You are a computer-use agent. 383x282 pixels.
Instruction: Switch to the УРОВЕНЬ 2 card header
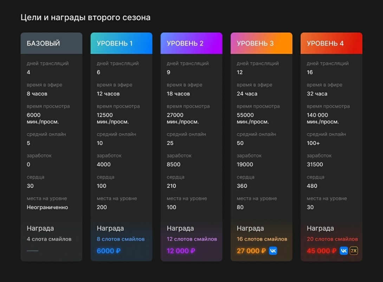pos(191,43)
